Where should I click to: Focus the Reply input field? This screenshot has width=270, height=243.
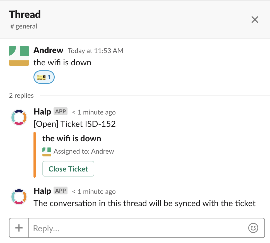[x=138, y=228]
